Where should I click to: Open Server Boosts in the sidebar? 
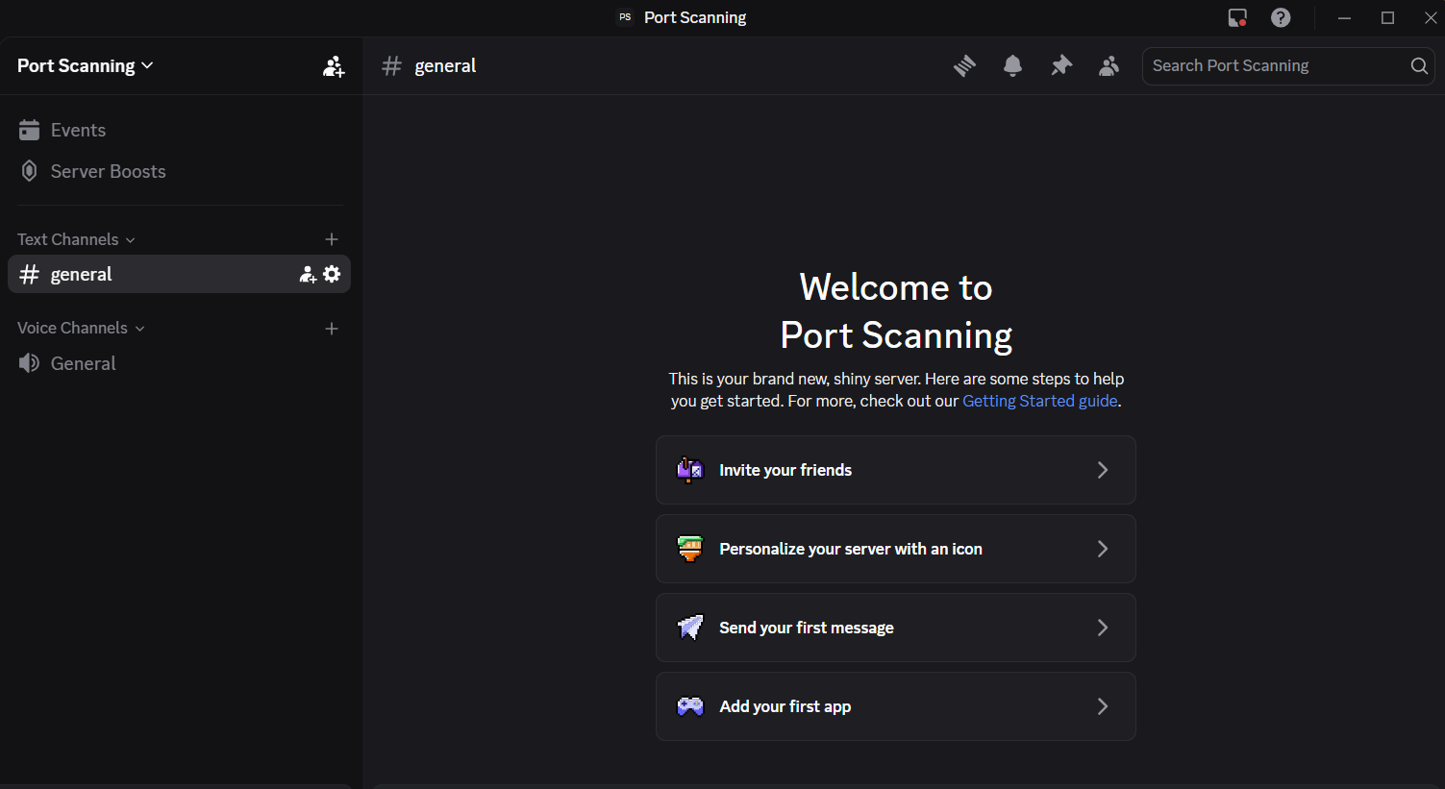click(179, 171)
